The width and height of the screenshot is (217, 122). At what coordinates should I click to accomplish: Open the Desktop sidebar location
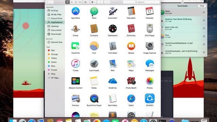[x=55, y=26]
